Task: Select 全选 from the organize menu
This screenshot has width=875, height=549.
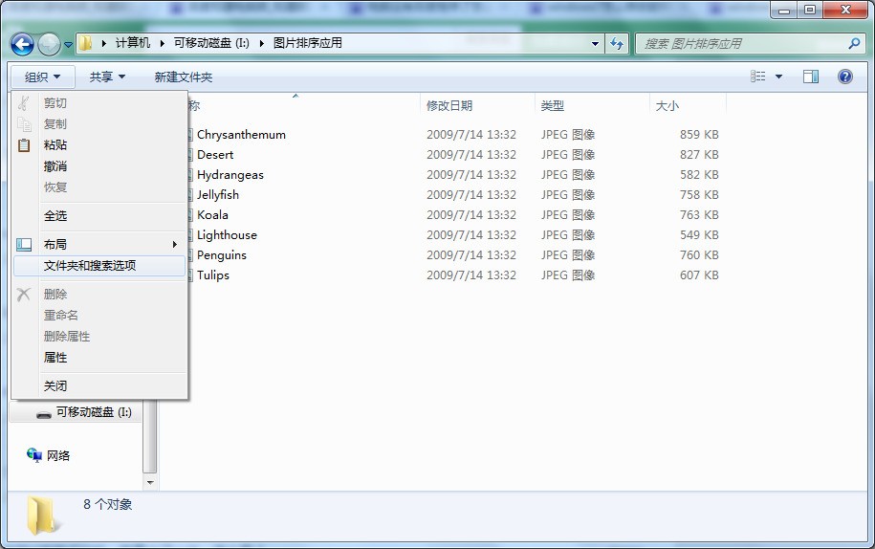Action: pos(55,216)
